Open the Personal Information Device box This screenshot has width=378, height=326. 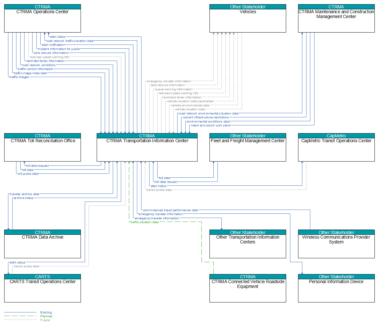click(x=336, y=288)
